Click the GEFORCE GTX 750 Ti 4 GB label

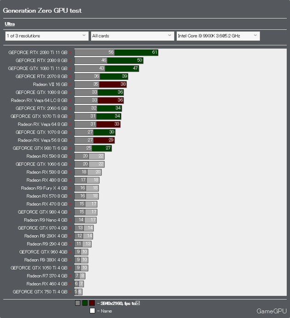click(40, 292)
